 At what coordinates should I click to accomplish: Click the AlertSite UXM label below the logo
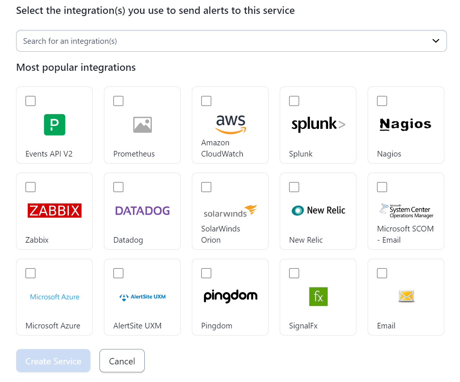point(137,326)
